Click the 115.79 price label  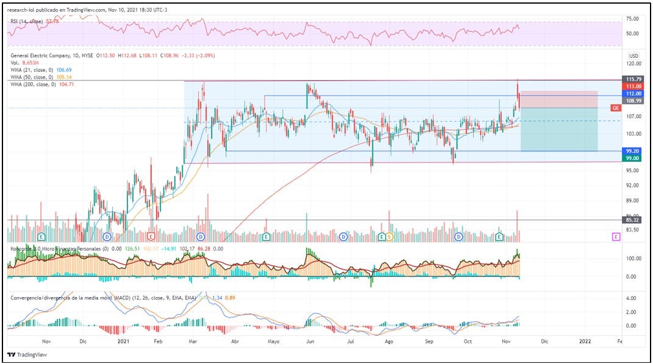click(632, 79)
